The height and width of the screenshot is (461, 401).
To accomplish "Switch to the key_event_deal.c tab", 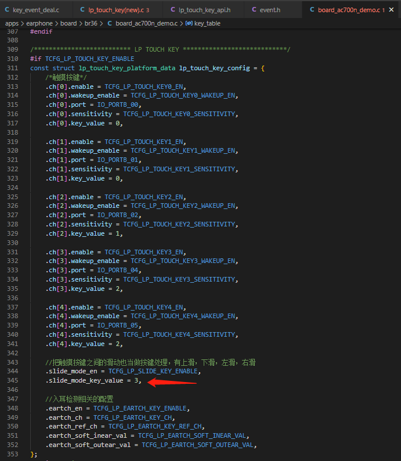I will point(36,10).
